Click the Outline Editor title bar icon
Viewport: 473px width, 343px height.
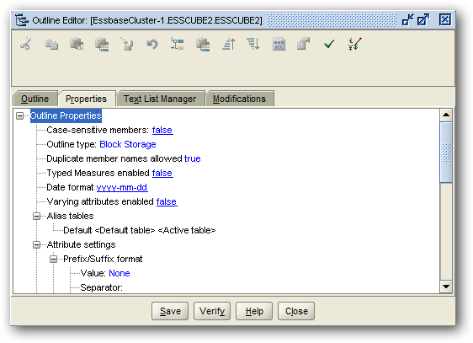[22, 20]
